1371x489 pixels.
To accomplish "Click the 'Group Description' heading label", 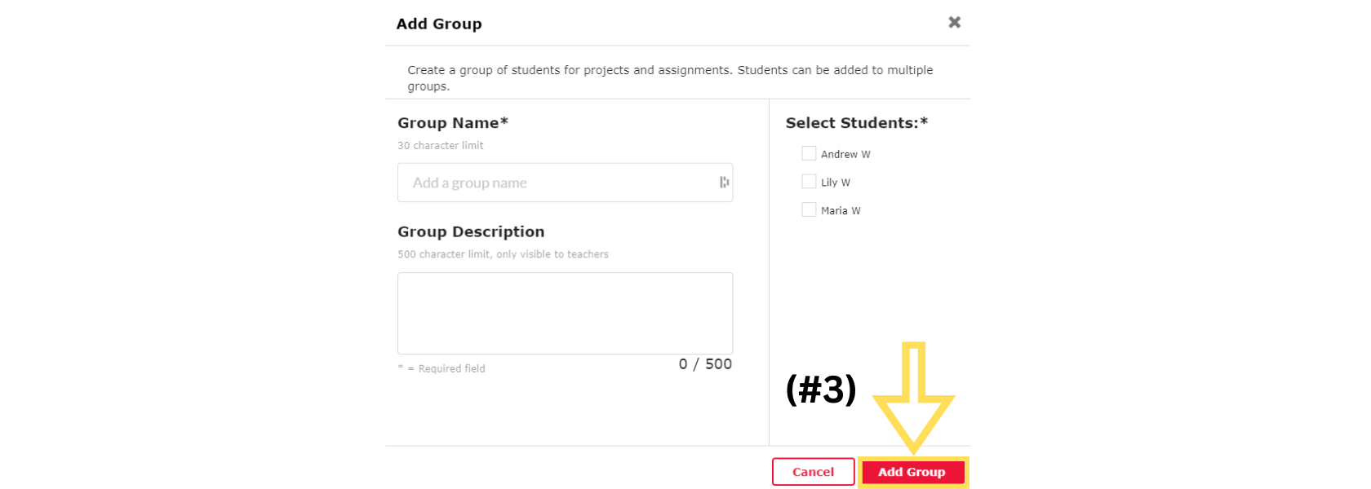I will click(471, 232).
